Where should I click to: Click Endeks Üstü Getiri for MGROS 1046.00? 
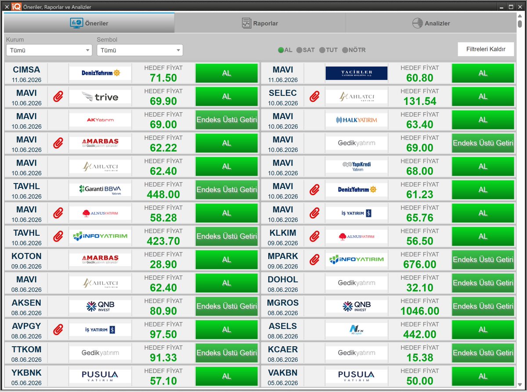coord(483,306)
